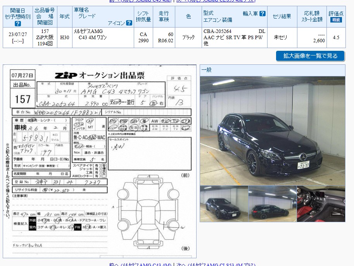Click the 型式 header label
Image resolution: width=354 pixels, height=266 pixels.
pyautogui.click(x=208, y=13)
